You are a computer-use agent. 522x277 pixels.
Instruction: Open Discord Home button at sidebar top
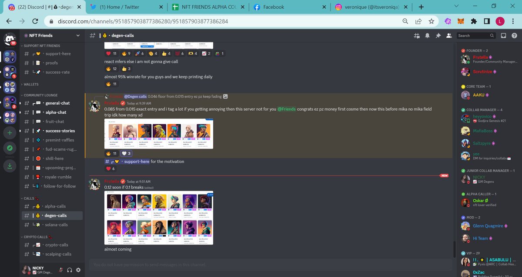click(9, 39)
